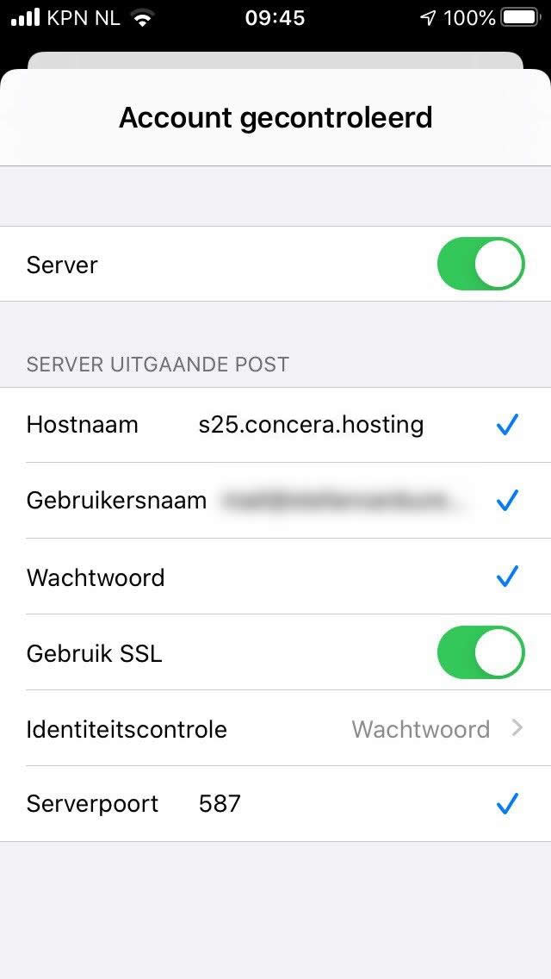Tap the Hostnaam verification checkmark
Image resolution: width=551 pixels, height=979 pixels.
[507, 425]
